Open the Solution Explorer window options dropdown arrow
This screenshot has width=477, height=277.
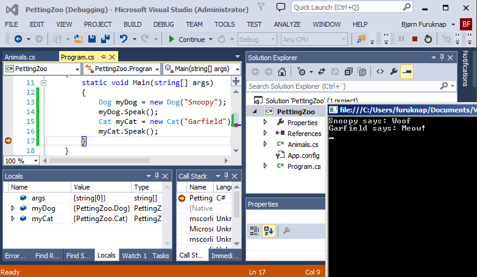(434, 58)
